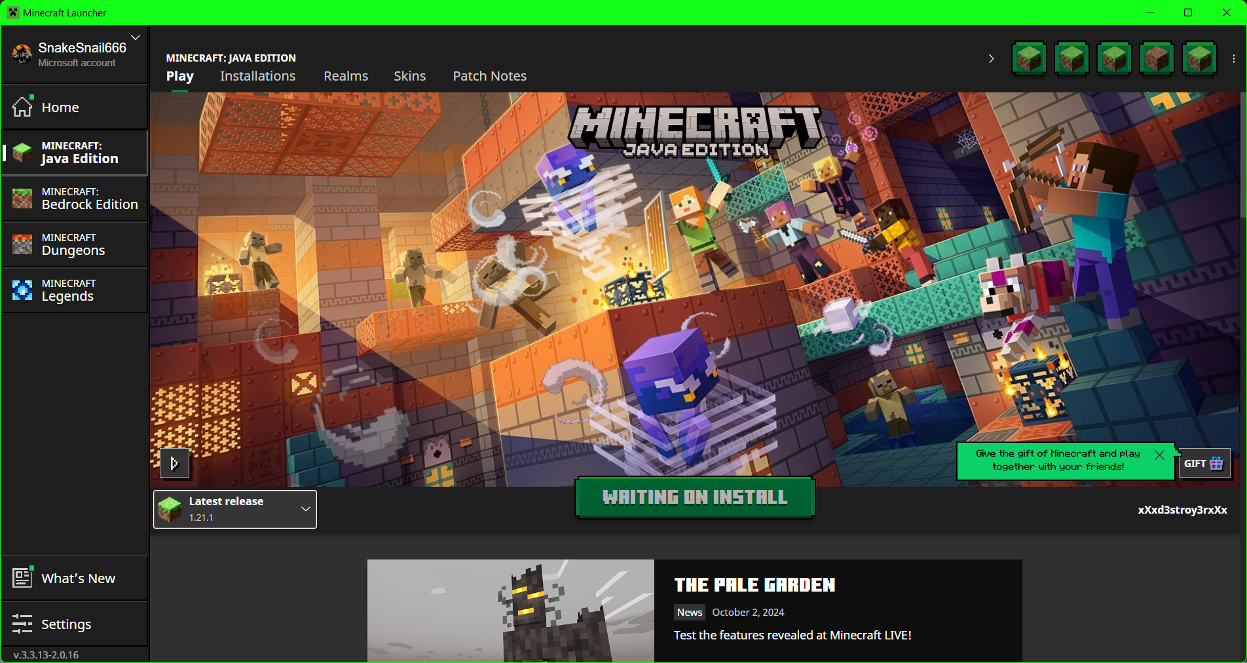Open The Pale Garden news thumbnail
Screen dimensions: 1247x663
pos(511,611)
